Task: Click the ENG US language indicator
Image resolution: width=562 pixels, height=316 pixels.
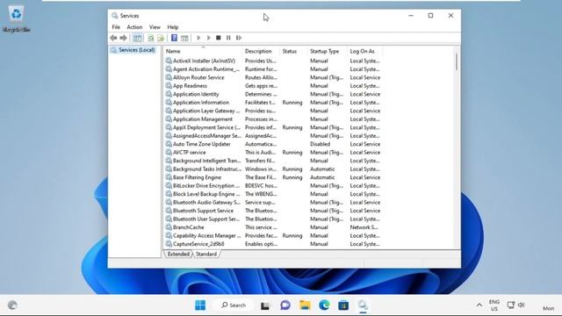Action: point(494,305)
